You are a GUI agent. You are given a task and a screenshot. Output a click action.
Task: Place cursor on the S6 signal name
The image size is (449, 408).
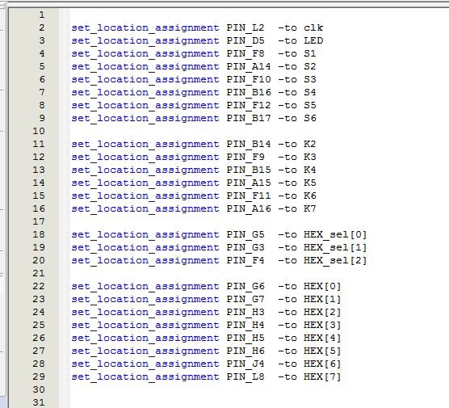[310, 118]
